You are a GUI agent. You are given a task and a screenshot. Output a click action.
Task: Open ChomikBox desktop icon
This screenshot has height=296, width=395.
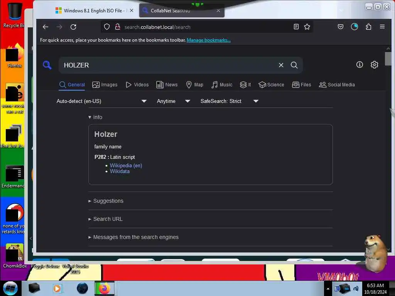point(15,256)
